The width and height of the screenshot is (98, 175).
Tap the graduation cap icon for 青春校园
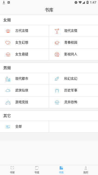tap(57, 43)
